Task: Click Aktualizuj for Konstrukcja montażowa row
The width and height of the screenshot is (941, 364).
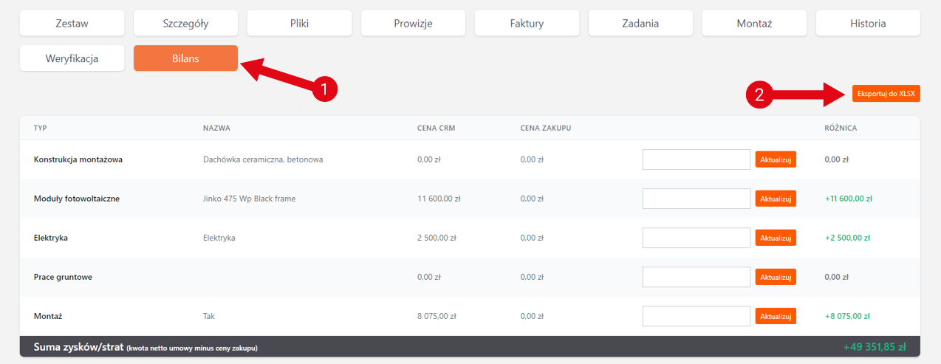Action: click(776, 159)
